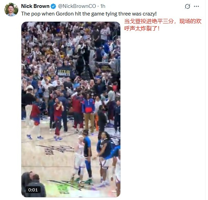Image resolution: width=208 pixels, height=200 pixels.
Task: Click the two spectators at video corner
Action: click(34, 184)
